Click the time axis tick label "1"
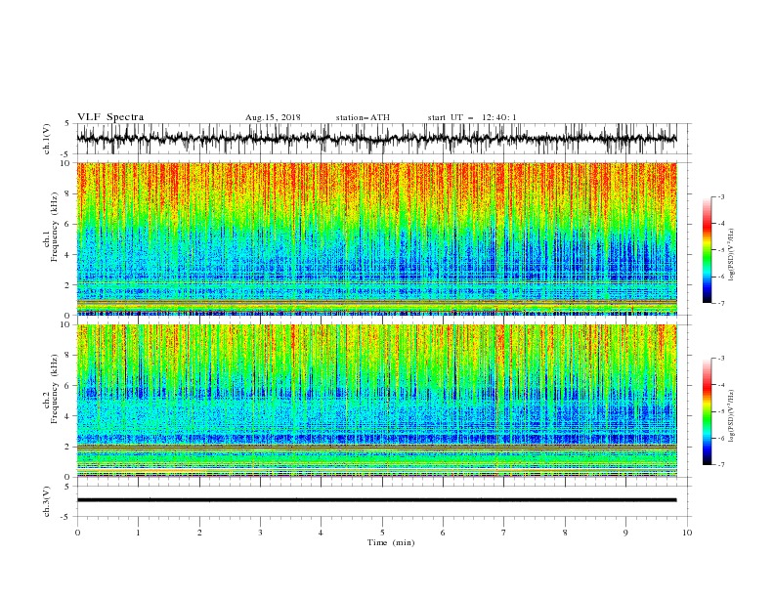The width and height of the screenshot is (774, 598). tap(138, 533)
